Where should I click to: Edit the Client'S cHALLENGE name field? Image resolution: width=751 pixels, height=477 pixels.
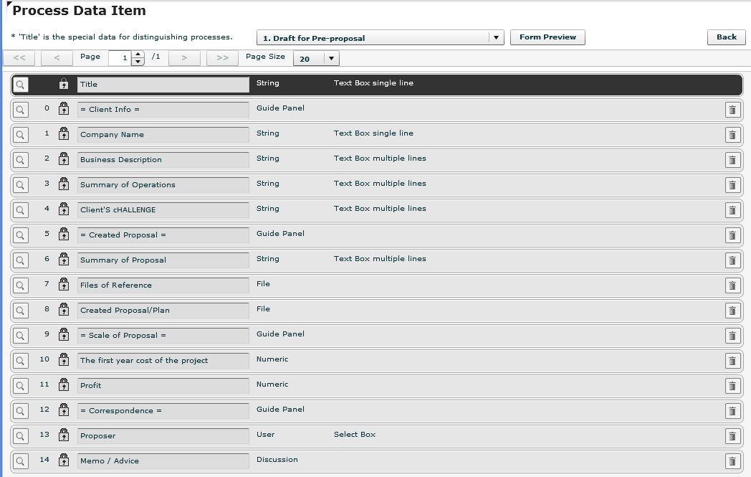pyautogui.click(x=163, y=210)
